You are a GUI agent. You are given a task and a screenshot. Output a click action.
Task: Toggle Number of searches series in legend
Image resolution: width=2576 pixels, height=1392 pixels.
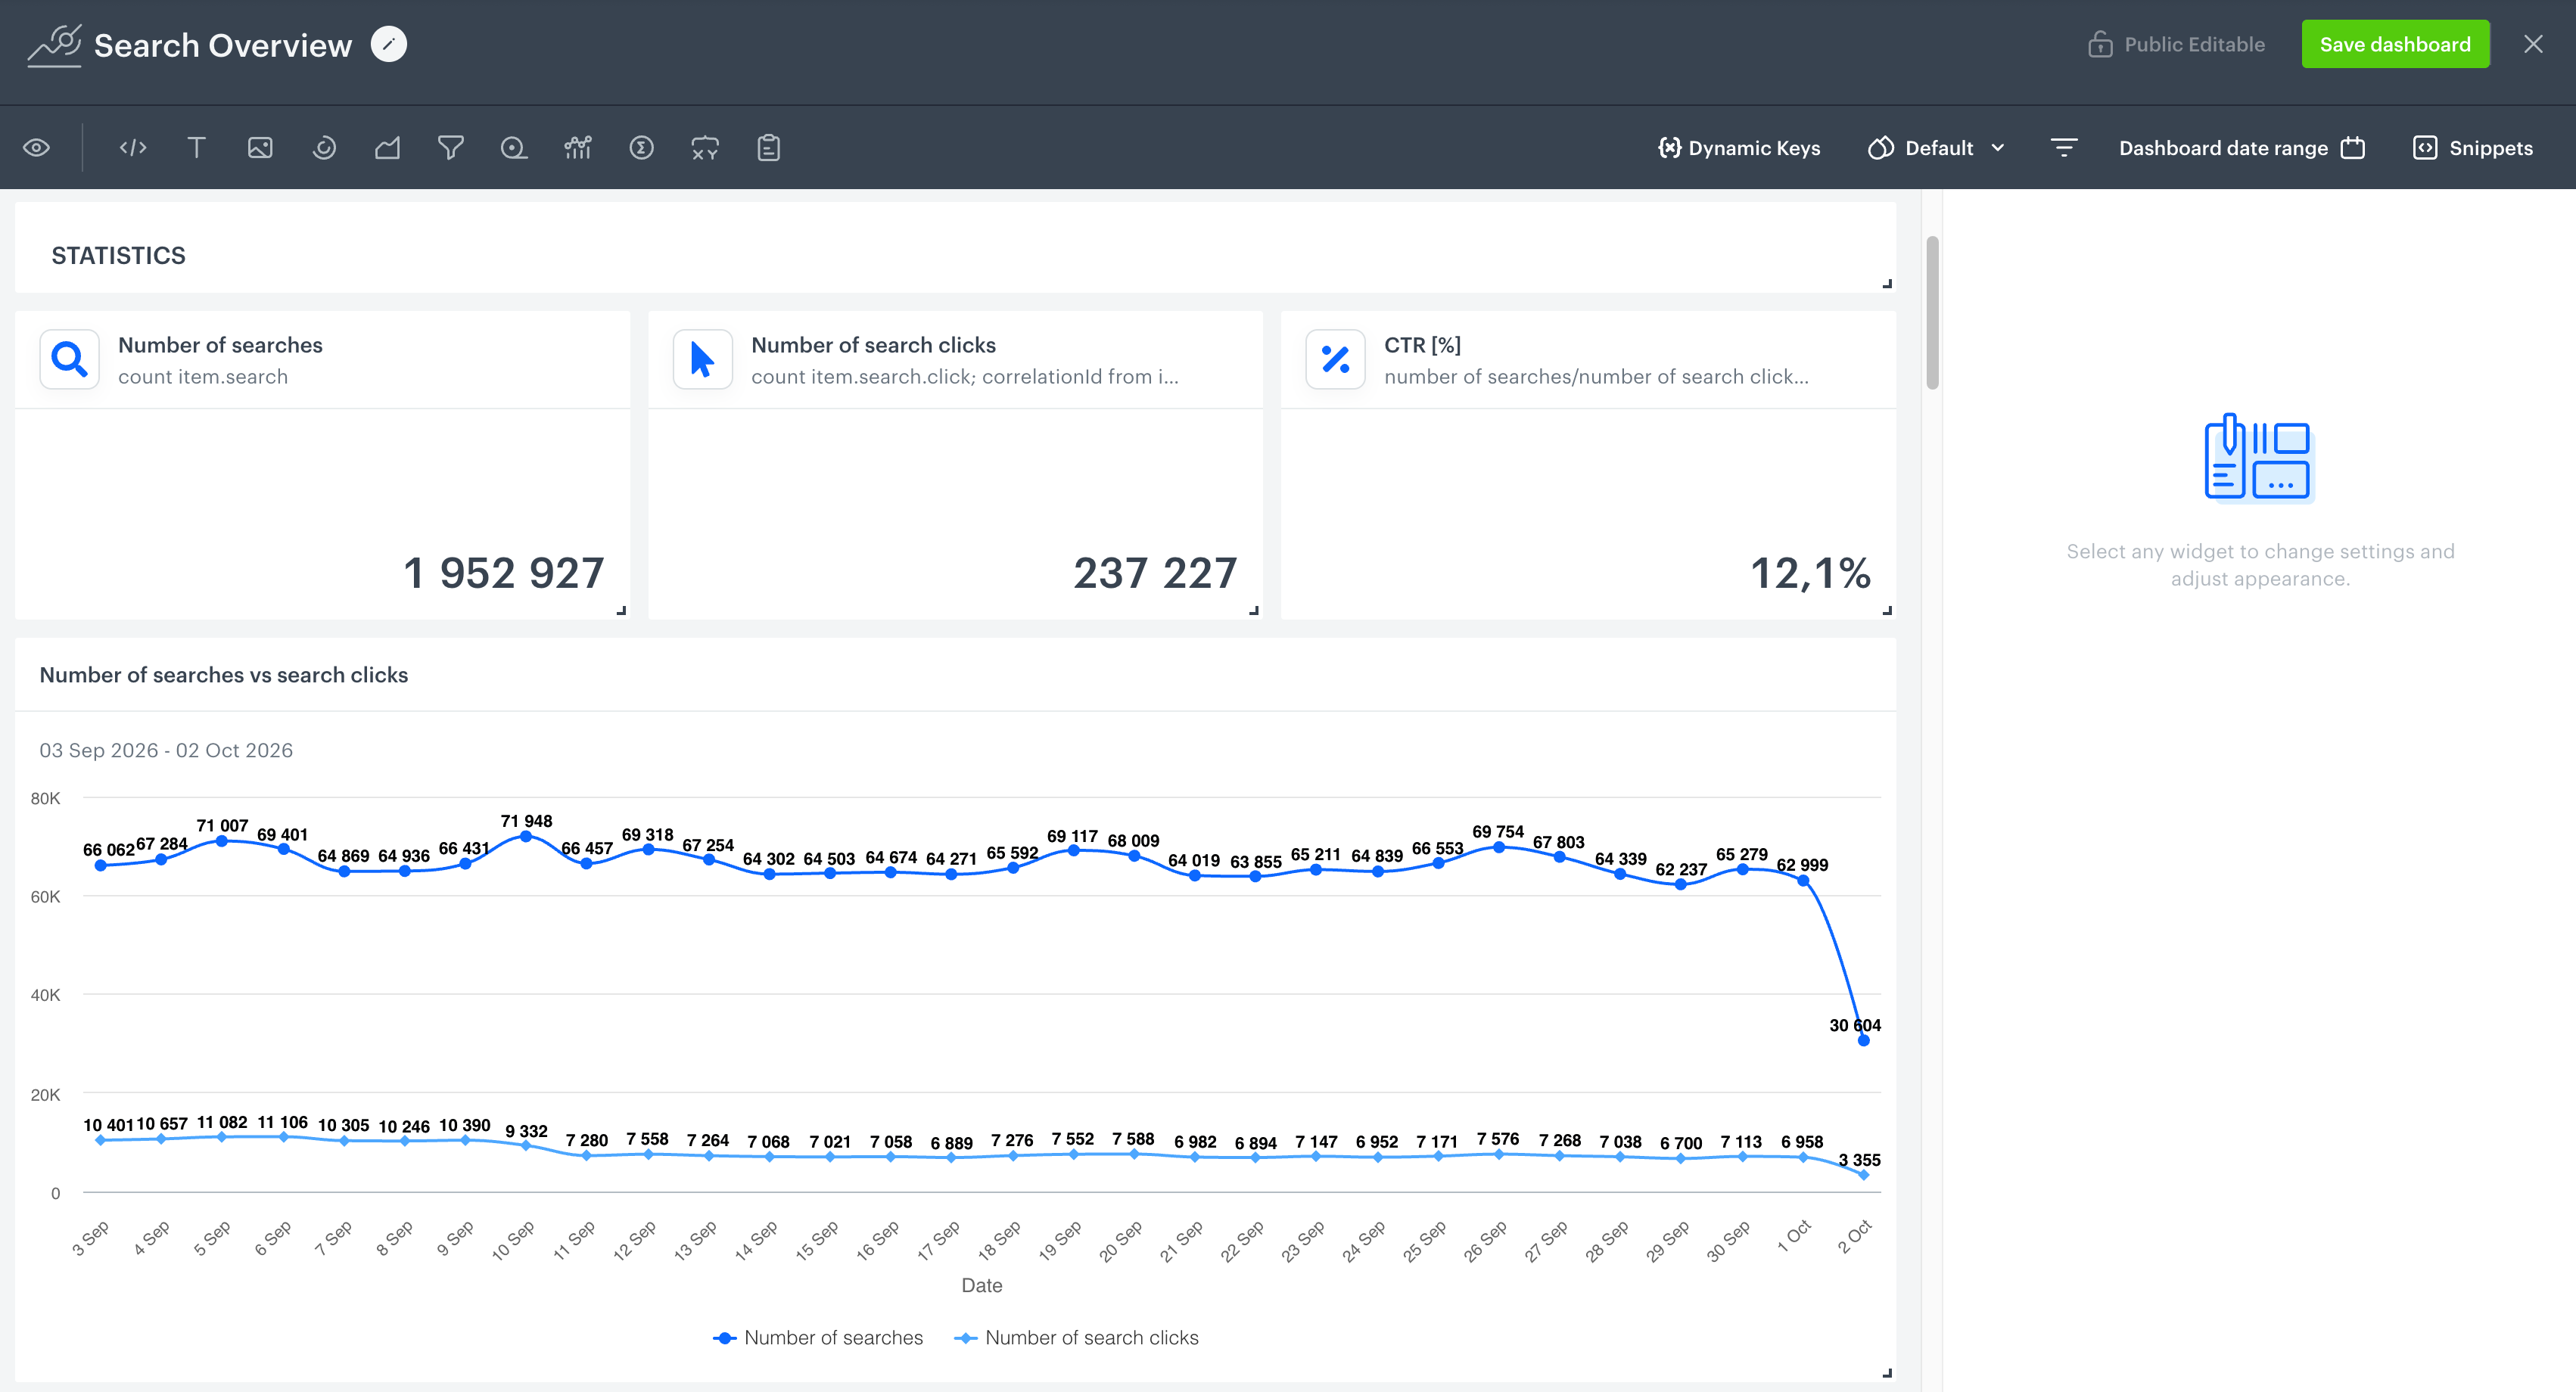(x=818, y=1338)
